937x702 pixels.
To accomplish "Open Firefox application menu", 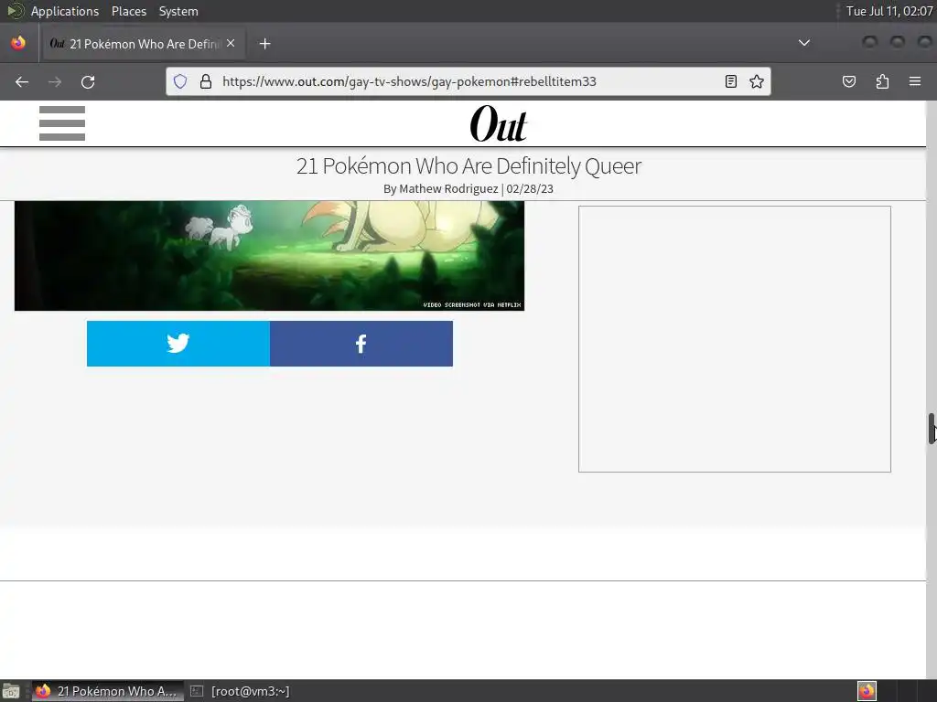I will (915, 81).
